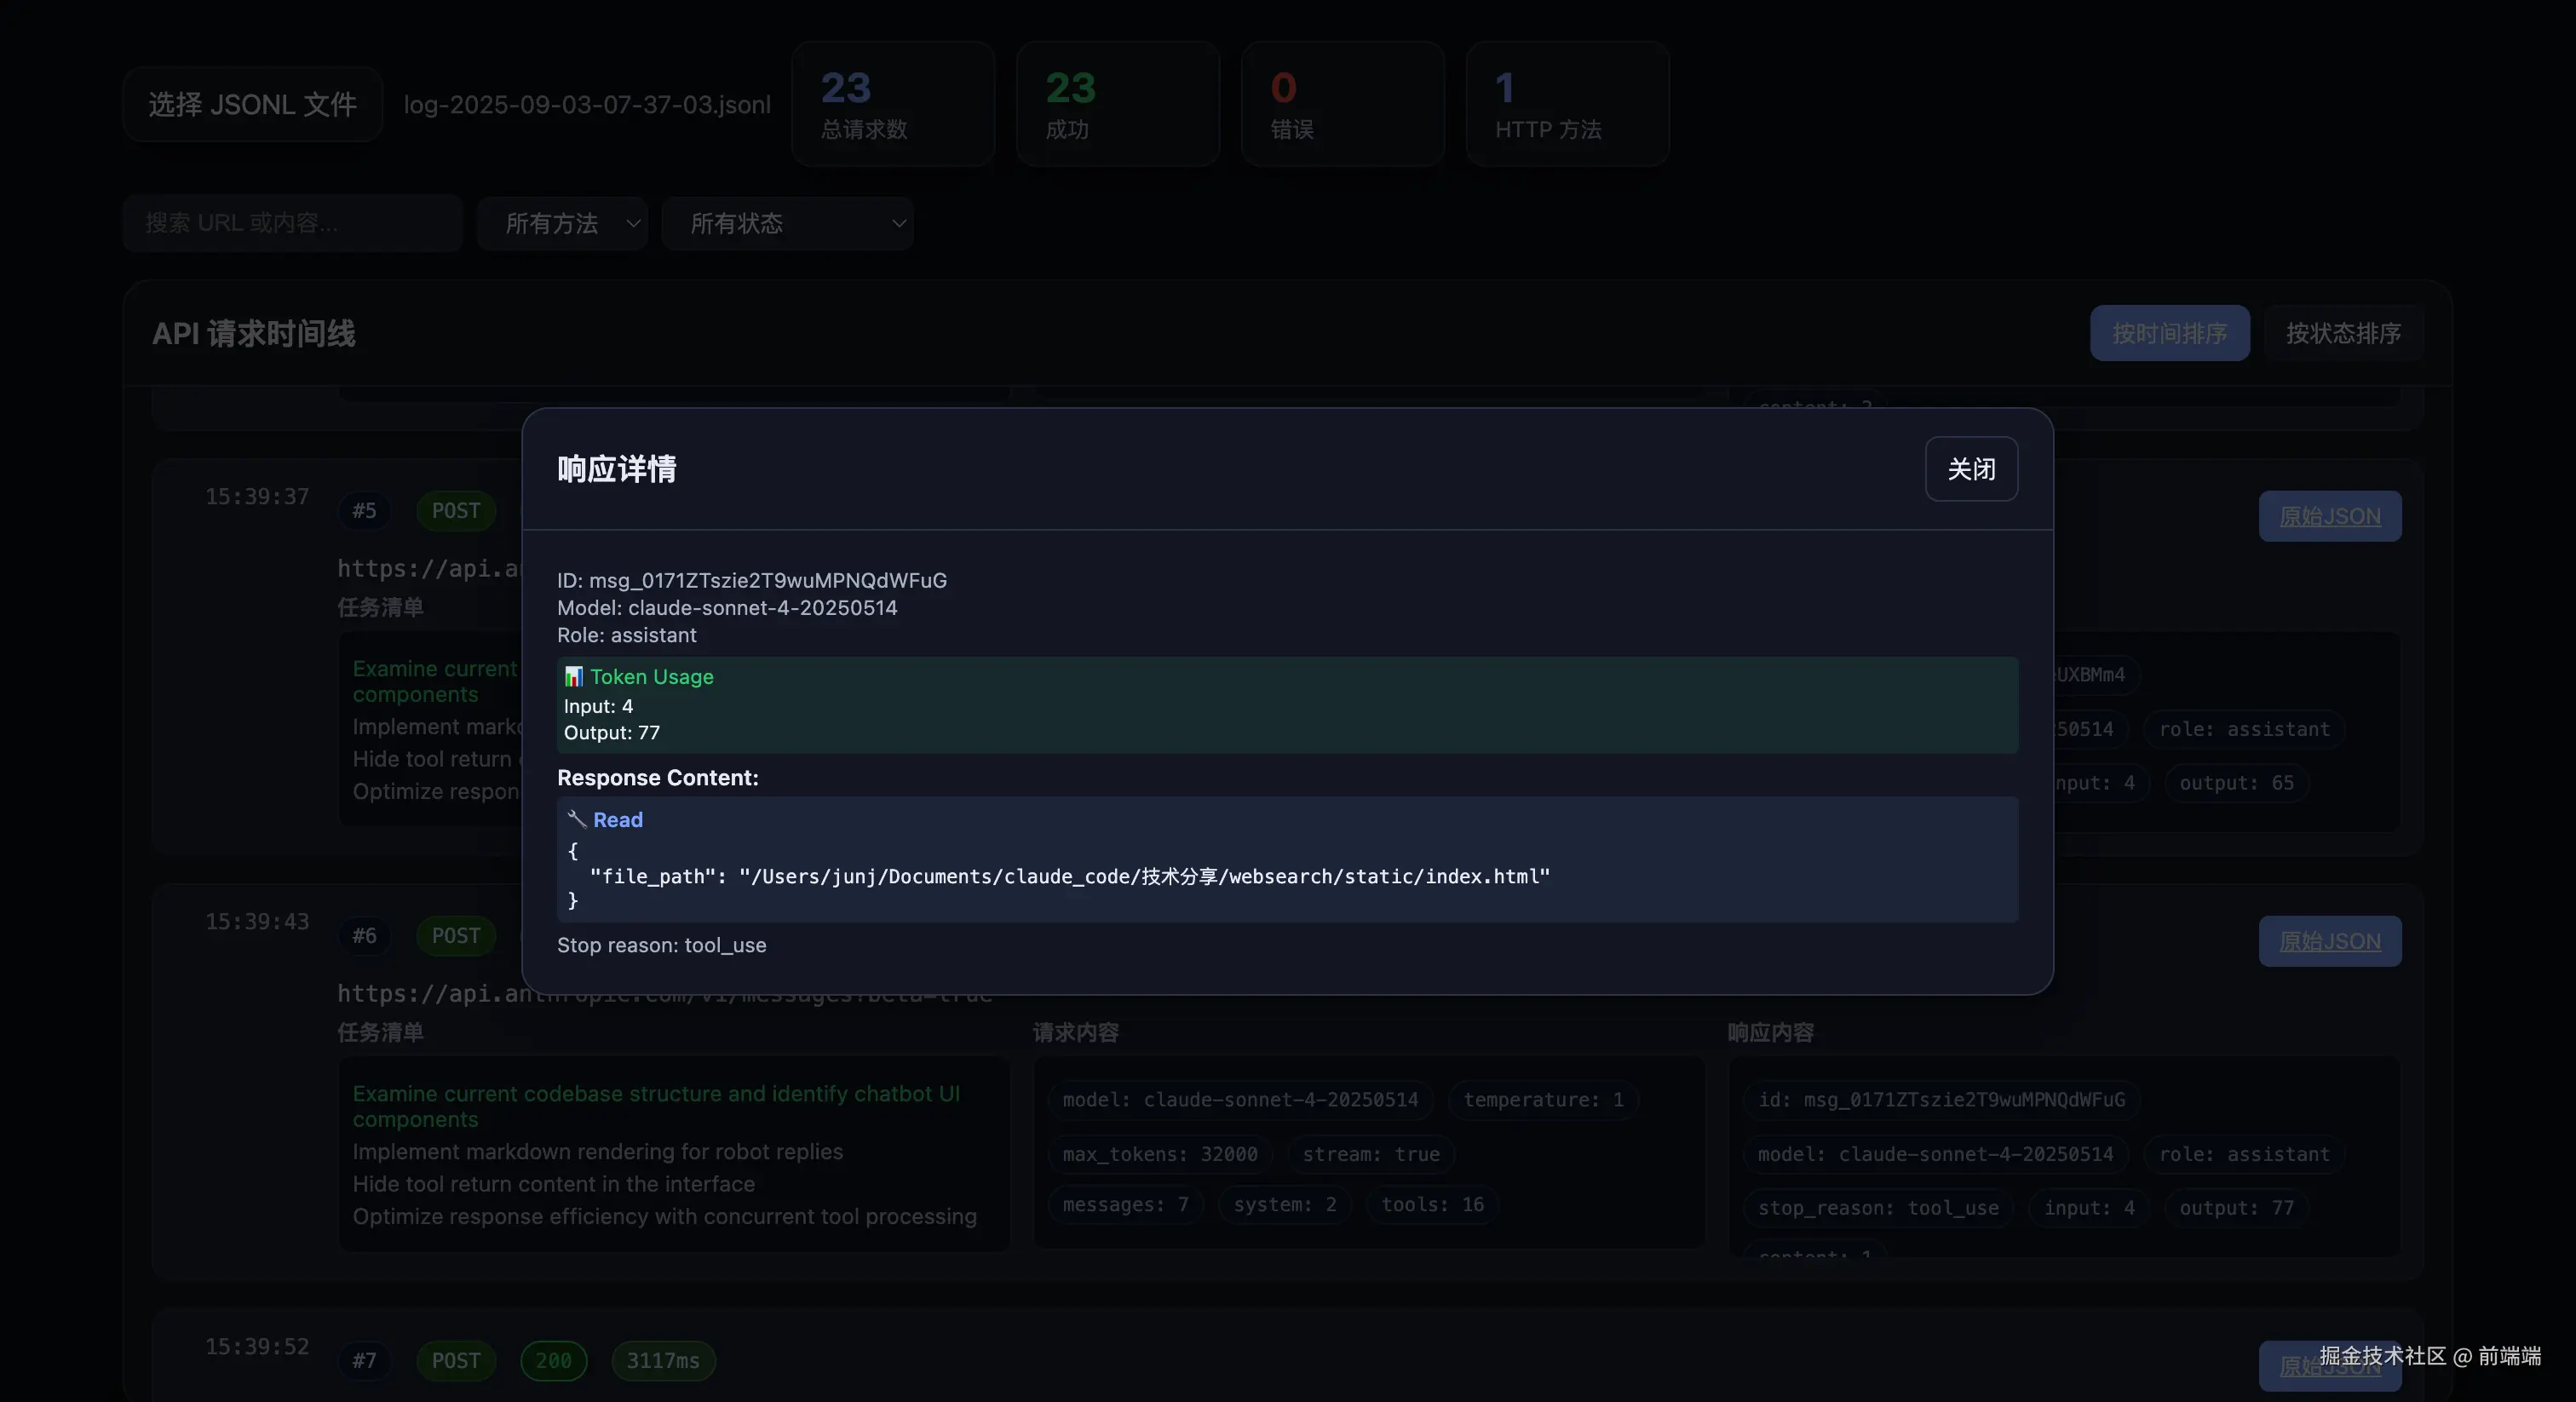2576x1402 pixels.
Task: Click timestamp 15:39:43
Action: coord(257,922)
